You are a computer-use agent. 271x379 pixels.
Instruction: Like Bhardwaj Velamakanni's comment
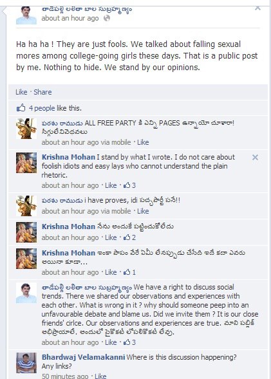point(100,376)
